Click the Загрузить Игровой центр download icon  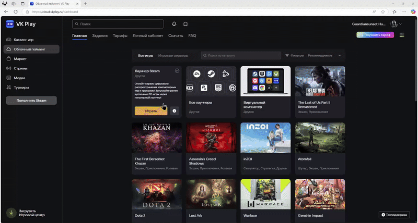coord(11,213)
